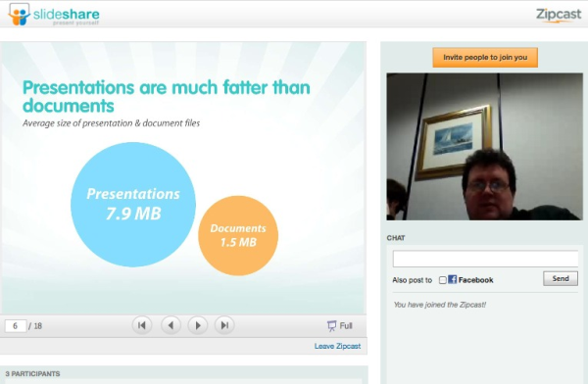Enable the Also post to Facebook checkbox

click(x=443, y=280)
